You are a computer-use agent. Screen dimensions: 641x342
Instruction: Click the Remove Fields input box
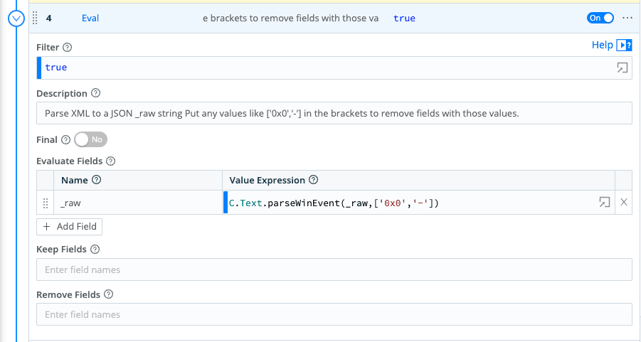pyautogui.click(x=334, y=314)
